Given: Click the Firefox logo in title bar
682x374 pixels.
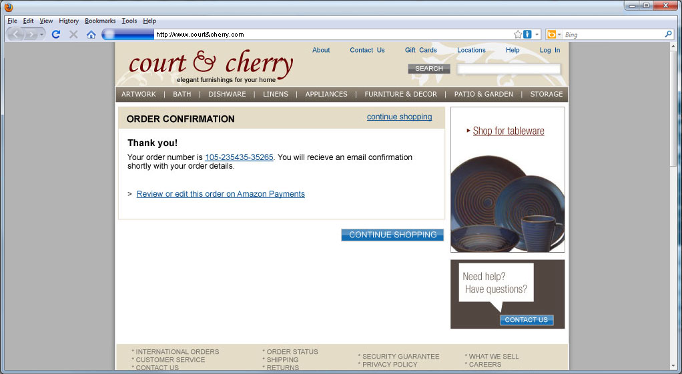Looking at the screenshot, I should pos(9,7).
